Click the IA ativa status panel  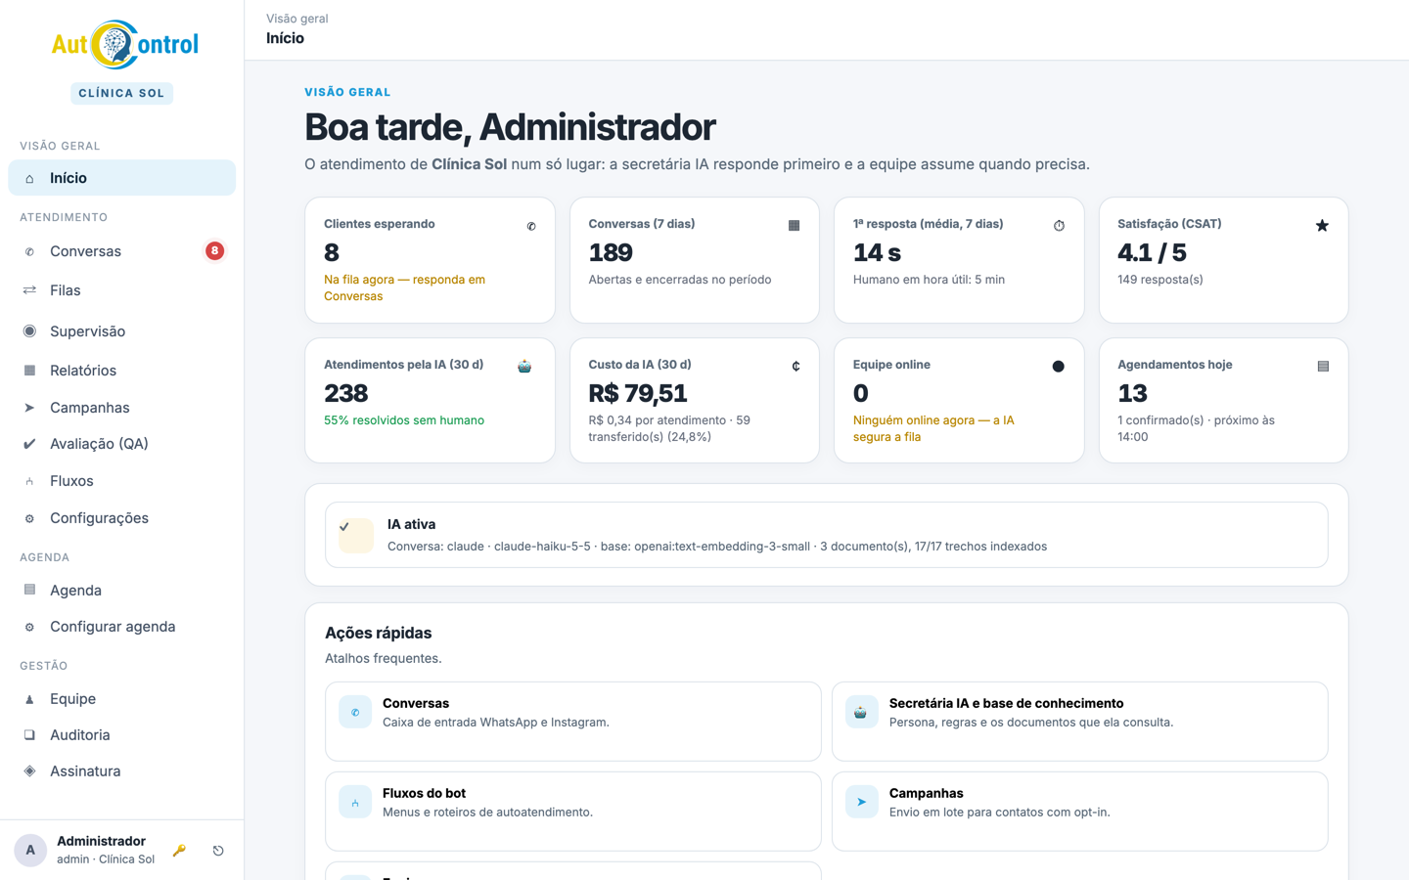826,535
